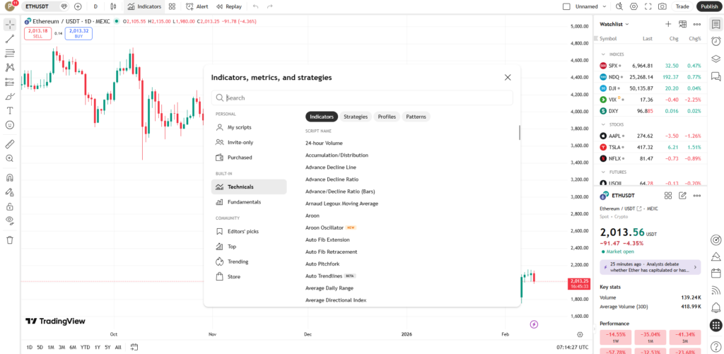
Task: Open candlestick chart style selector
Action: coord(113,6)
